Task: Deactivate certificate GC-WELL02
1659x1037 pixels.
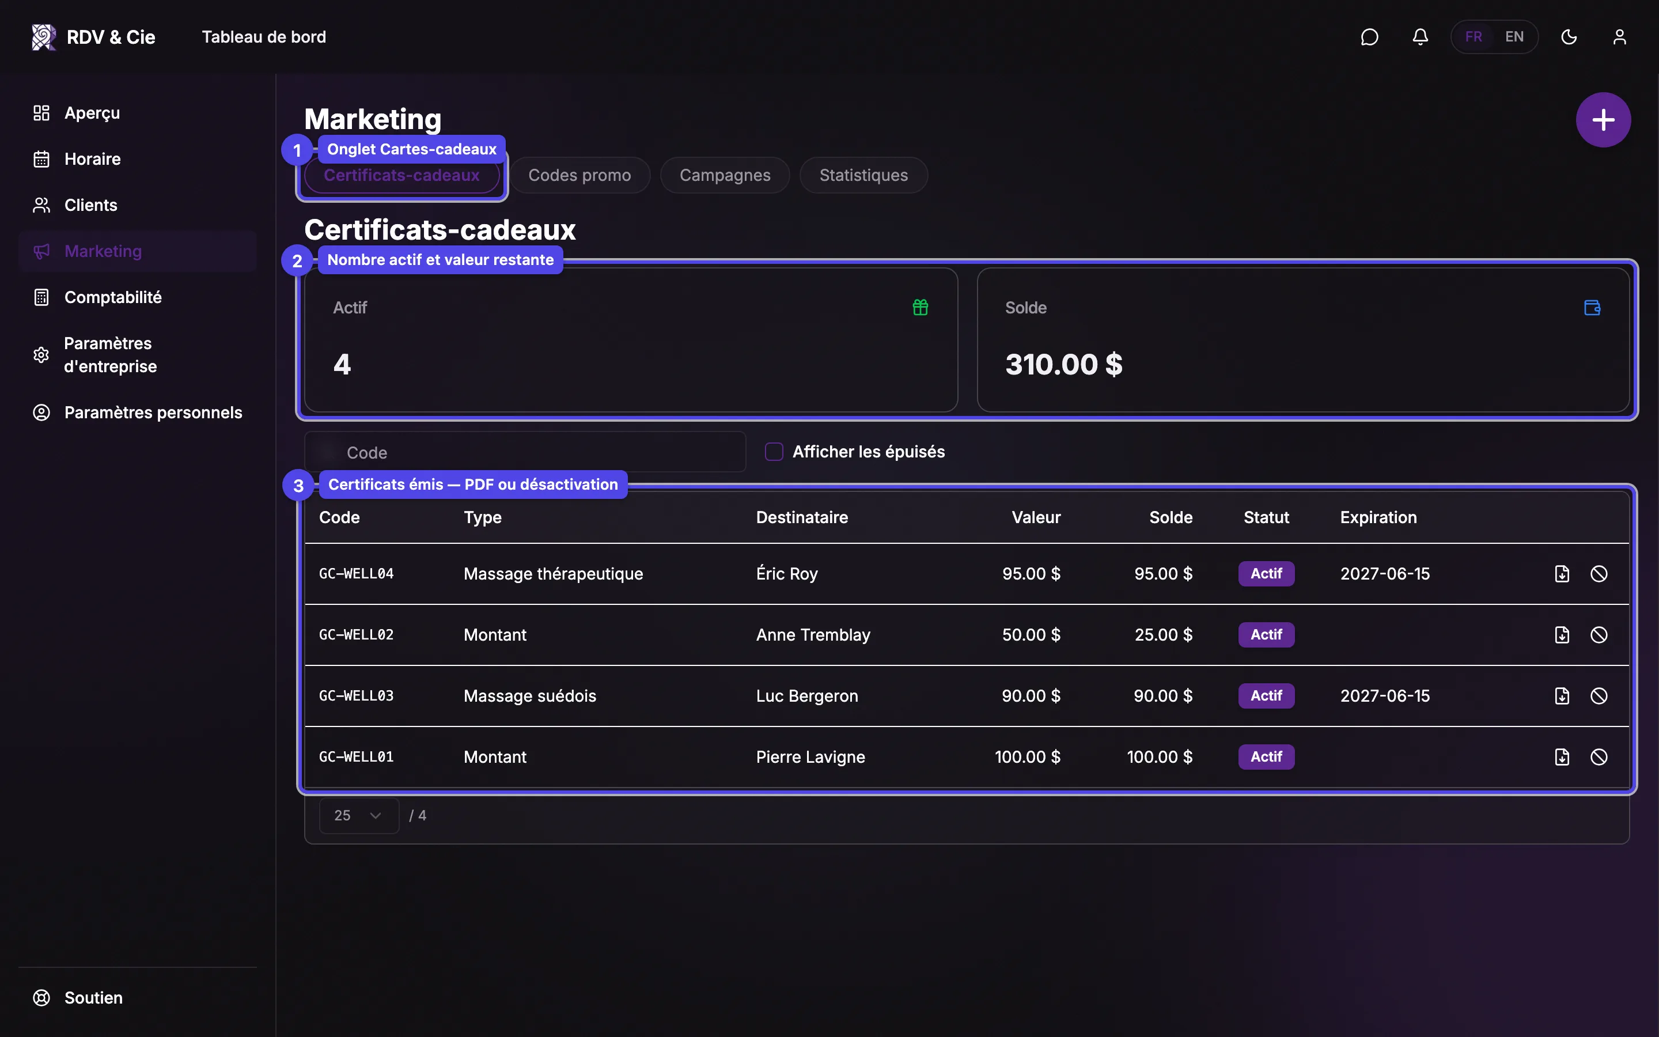Action: click(1599, 635)
